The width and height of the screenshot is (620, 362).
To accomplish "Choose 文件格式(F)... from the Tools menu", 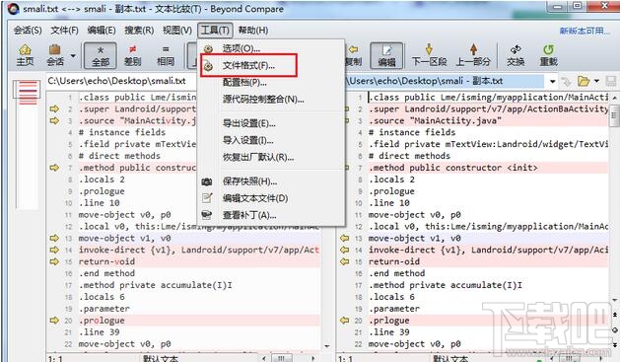I will coord(271,66).
